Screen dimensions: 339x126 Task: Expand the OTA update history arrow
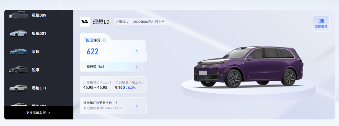point(137,106)
